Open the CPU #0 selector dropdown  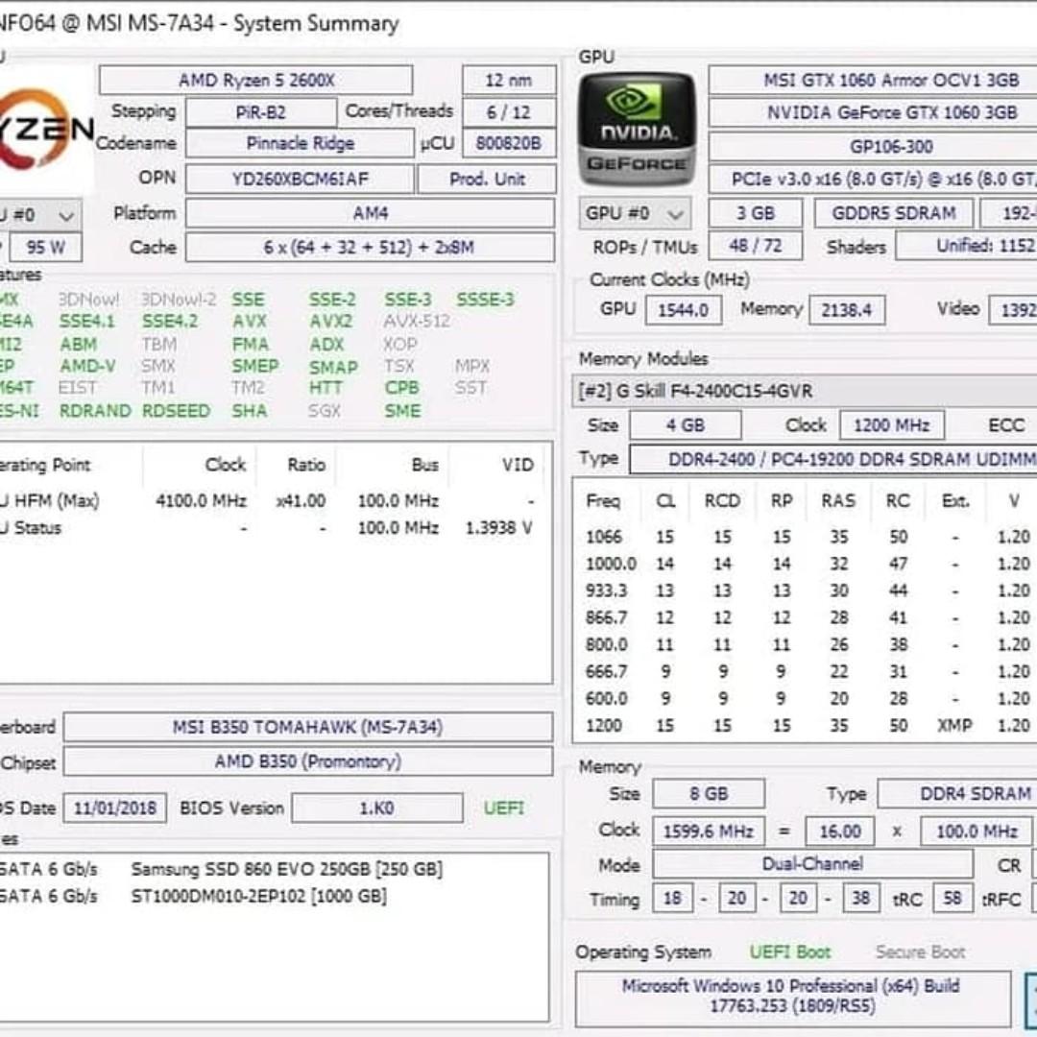click(40, 216)
